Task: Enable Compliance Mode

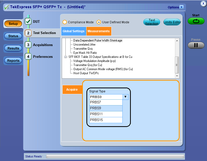Action: click(65, 22)
